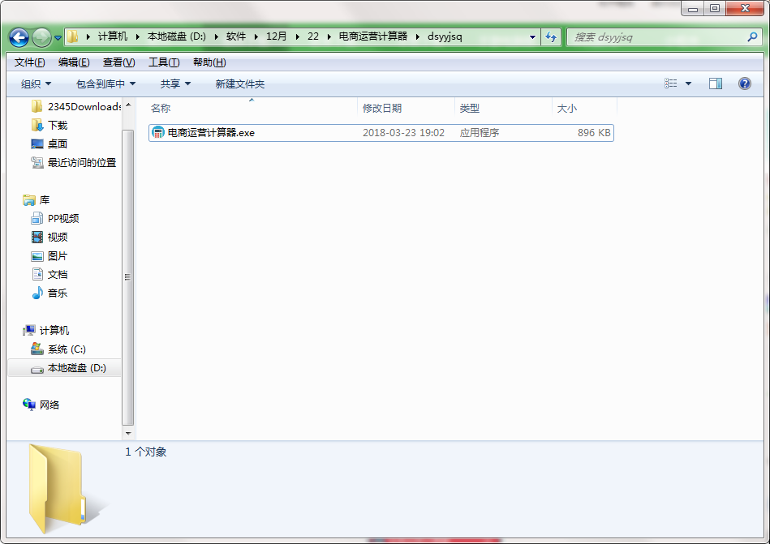
Task: Select the 下载 folder in sidebar
Action: point(58,126)
